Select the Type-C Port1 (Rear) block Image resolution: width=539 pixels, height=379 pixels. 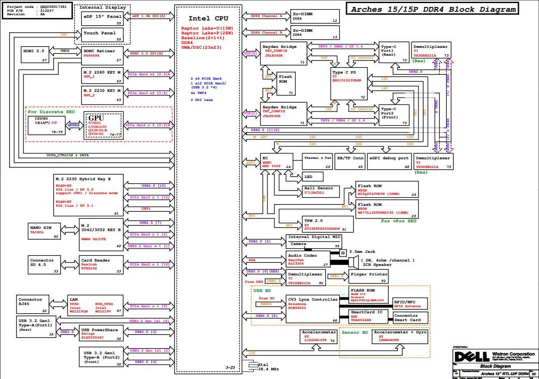(394, 52)
